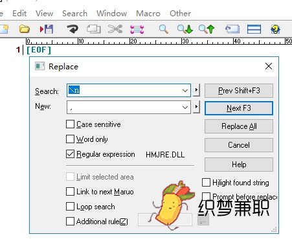Click the New file toolbar icon
This screenshot has height=241, width=292.
(x=5, y=29)
